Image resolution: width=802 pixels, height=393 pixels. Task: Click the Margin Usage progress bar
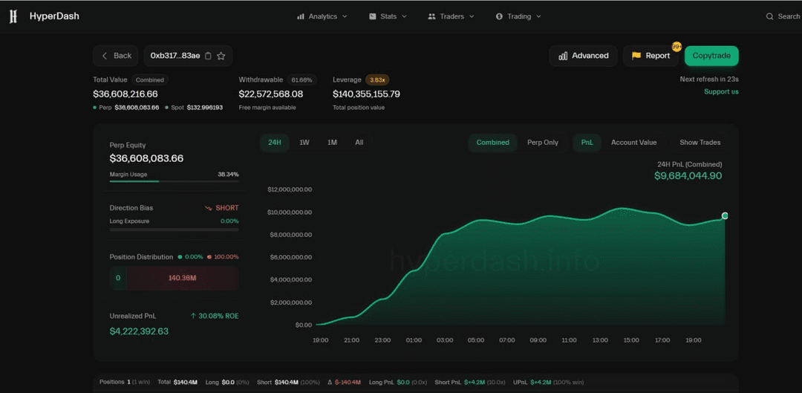(174, 181)
